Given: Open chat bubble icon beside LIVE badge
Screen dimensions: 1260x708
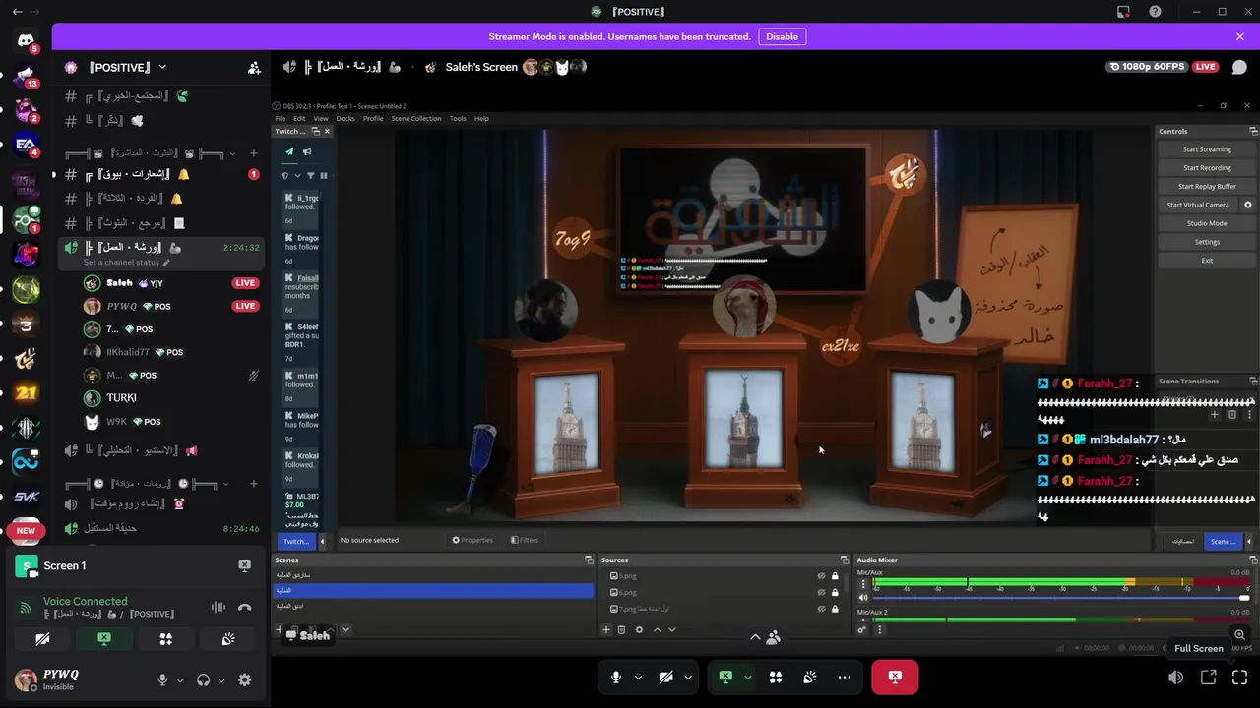Looking at the screenshot, I should (x=1239, y=67).
